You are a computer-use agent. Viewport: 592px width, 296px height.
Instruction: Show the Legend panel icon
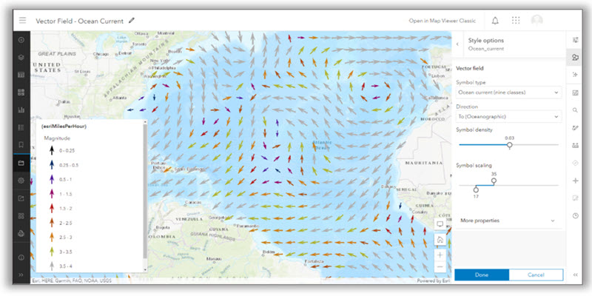click(x=21, y=127)
